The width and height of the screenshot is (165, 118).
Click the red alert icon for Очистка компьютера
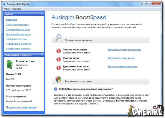pyautogui.click(x=59, y=51)
